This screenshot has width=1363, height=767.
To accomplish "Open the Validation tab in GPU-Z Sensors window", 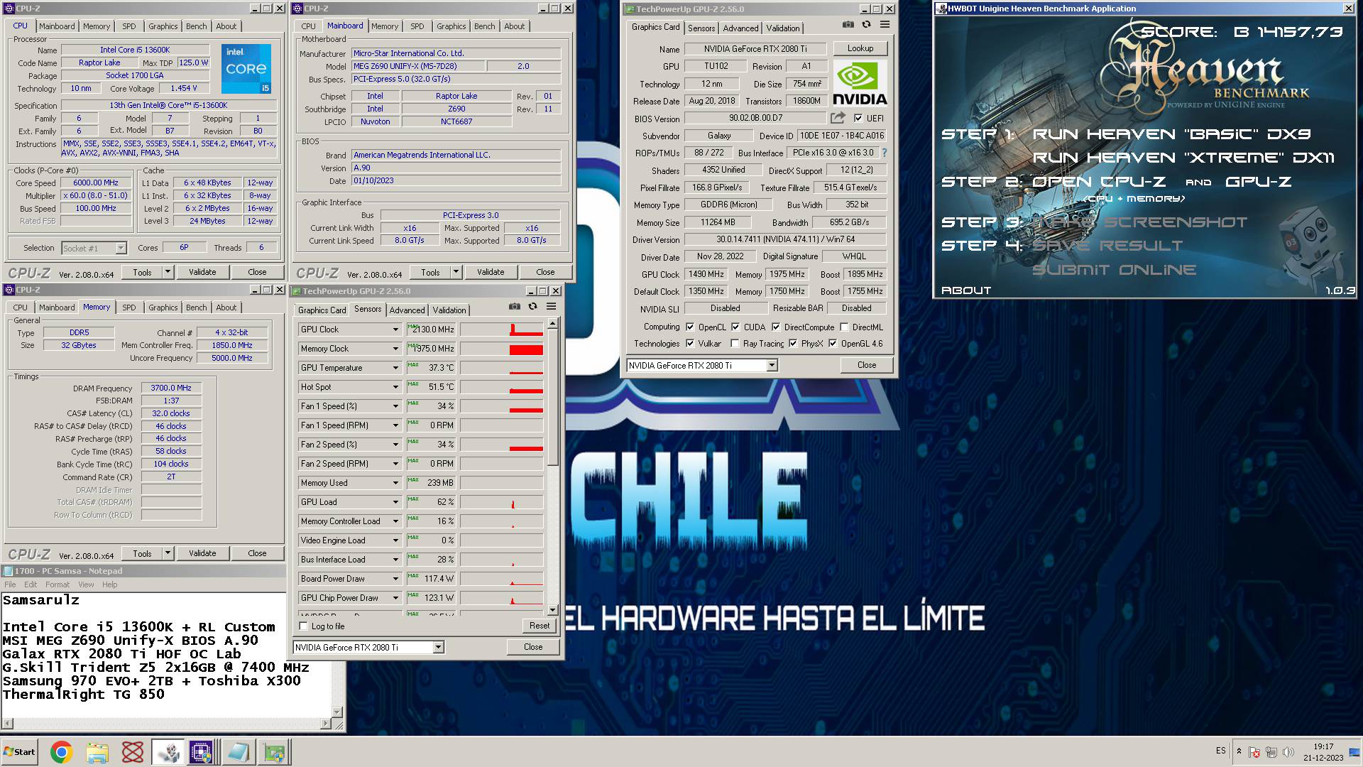I will coord(449,310).
